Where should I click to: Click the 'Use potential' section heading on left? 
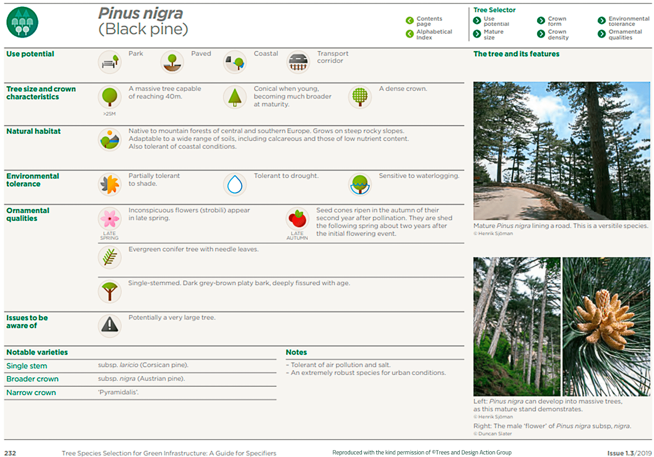click(x=30, y=54)
